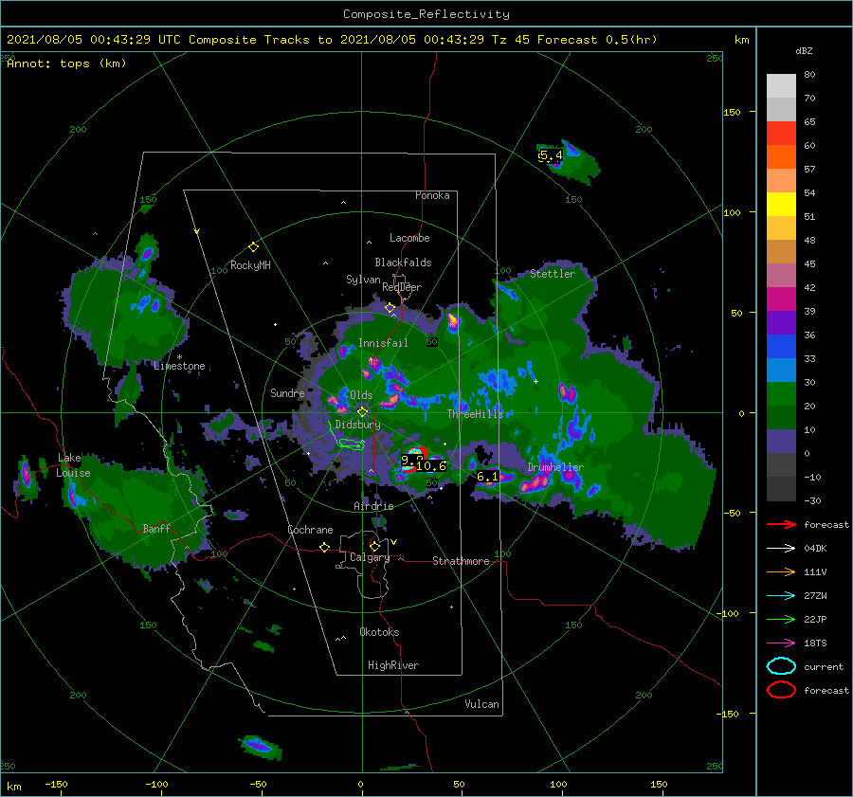Select the white 04DK track arrow

[x=781, y=549]
